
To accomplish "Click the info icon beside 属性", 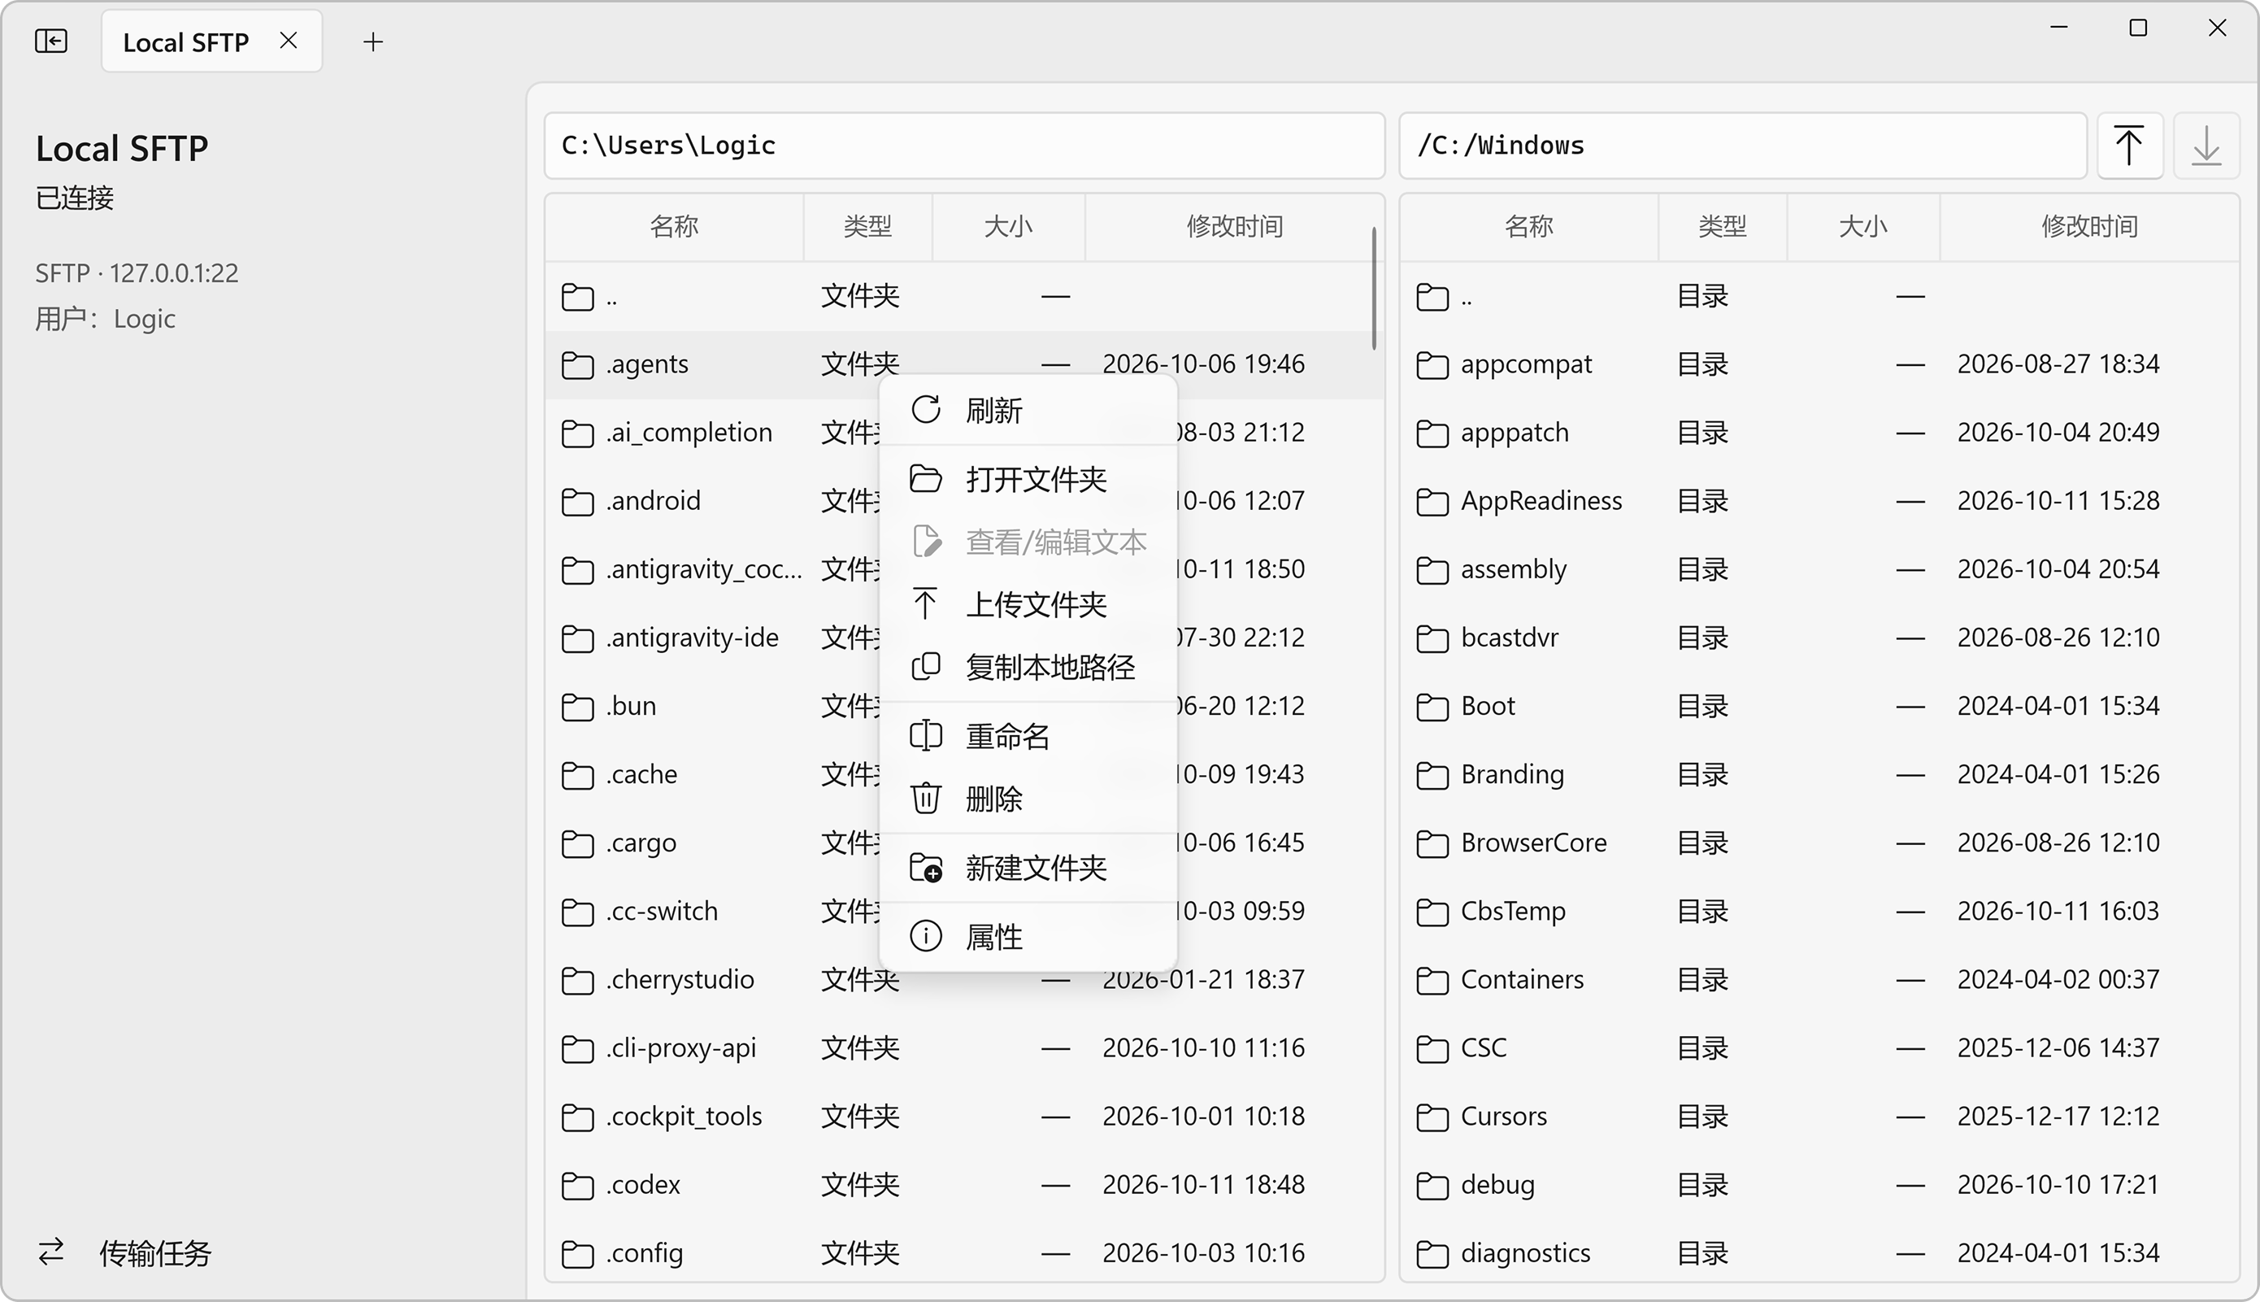I will 926,936.
